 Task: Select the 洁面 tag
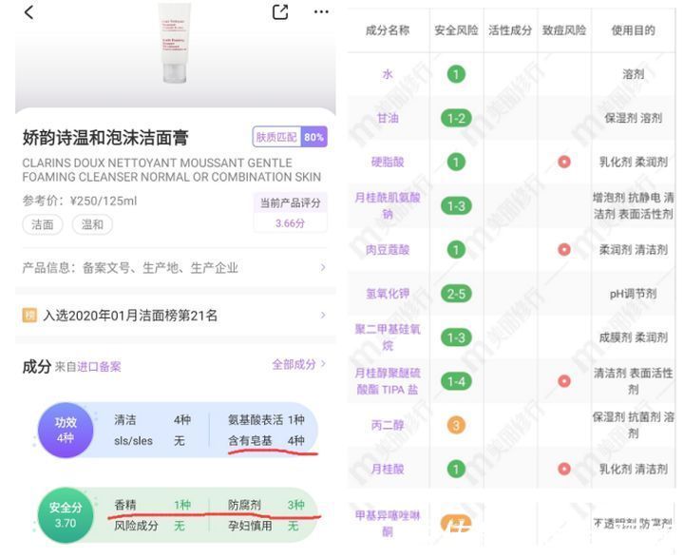click(x=43, y=225)
